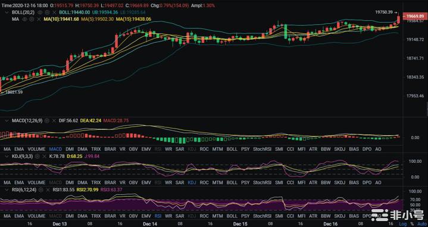Toggle Auto scale for price axis
This screenshot has width=428, height=227.
point(421,223)
